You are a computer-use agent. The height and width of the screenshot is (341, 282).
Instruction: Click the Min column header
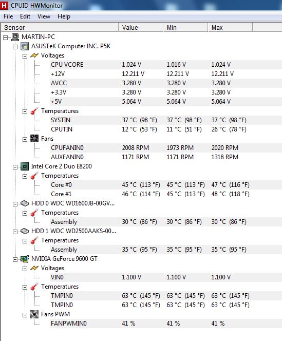(185, 27)
